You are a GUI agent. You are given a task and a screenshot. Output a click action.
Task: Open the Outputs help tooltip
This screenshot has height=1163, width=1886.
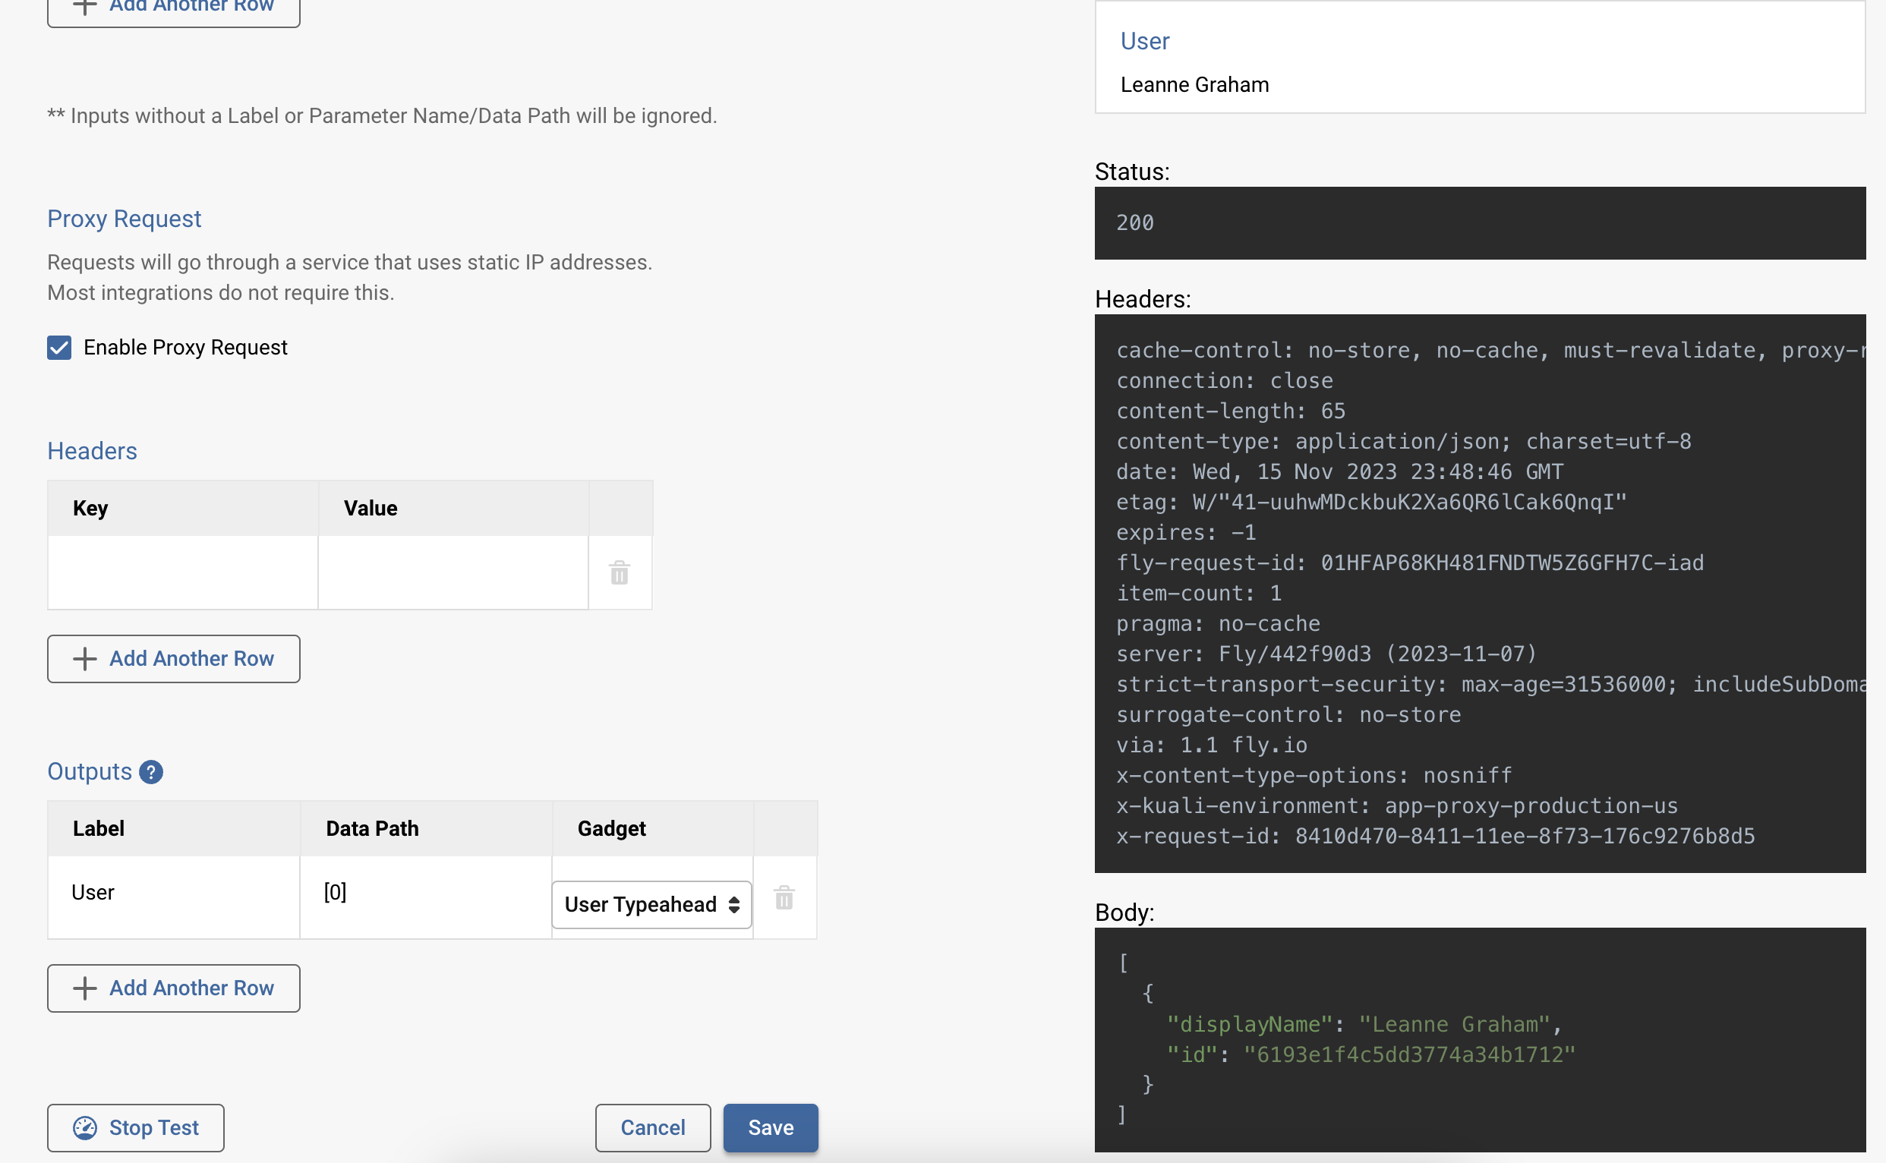(x=151, y=771)
